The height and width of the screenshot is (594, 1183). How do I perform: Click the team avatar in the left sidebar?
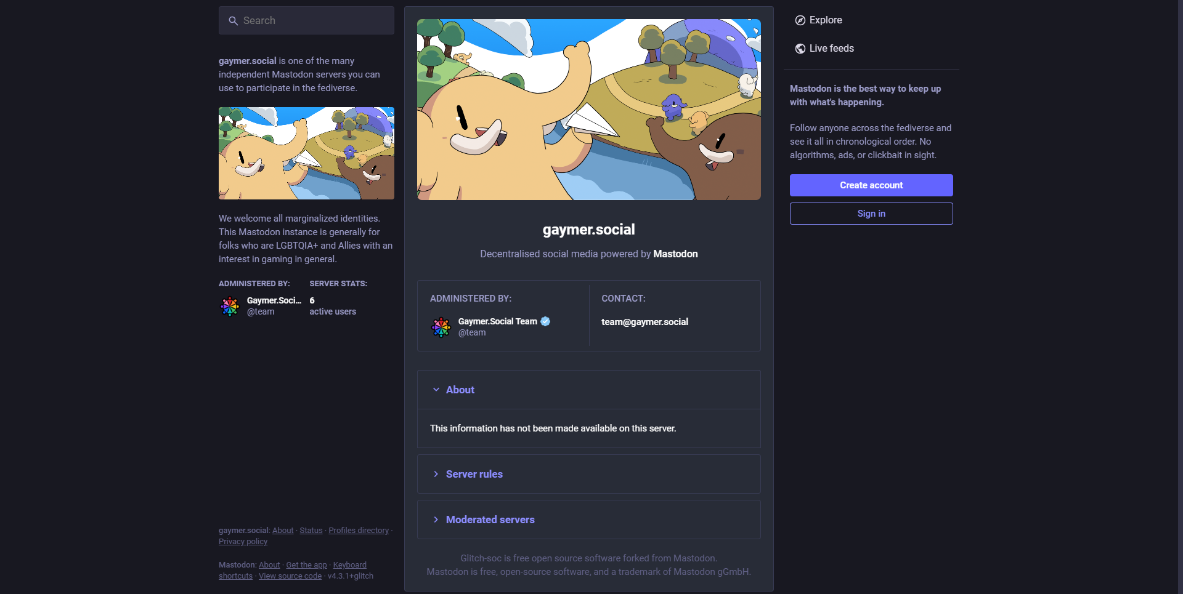coord(230,306)
